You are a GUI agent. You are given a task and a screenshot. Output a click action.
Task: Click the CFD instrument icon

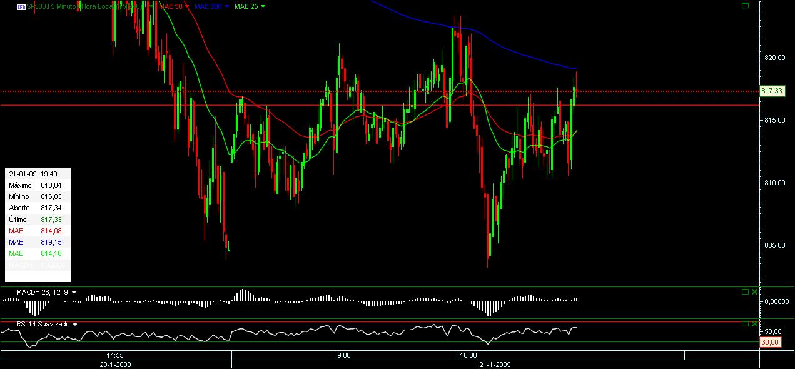(x=21, y=6)
